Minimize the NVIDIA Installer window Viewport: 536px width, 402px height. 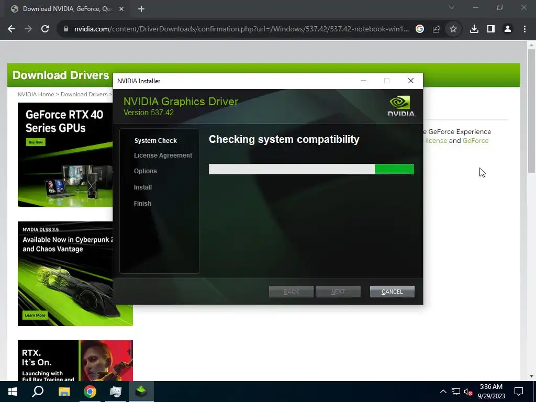pos(363,81)
